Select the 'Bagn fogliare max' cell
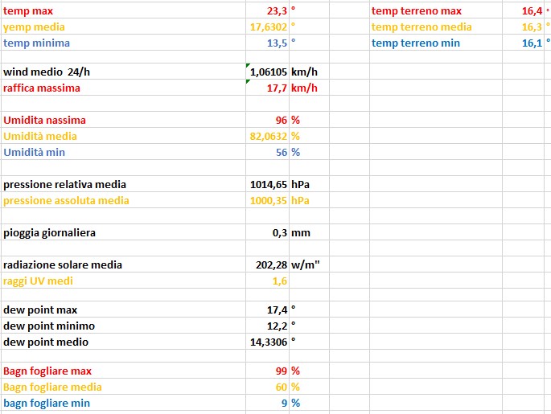 [x=47, y=371]
